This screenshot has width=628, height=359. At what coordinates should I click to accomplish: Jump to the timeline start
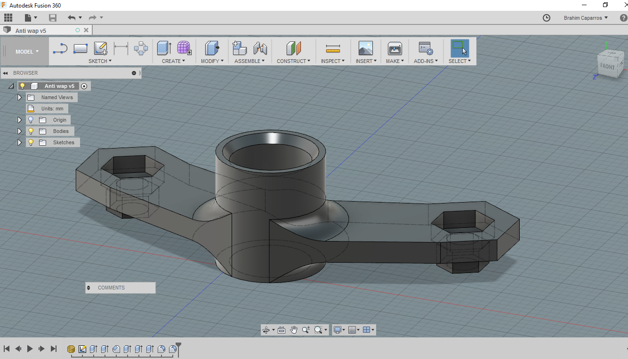coord(7,349)
